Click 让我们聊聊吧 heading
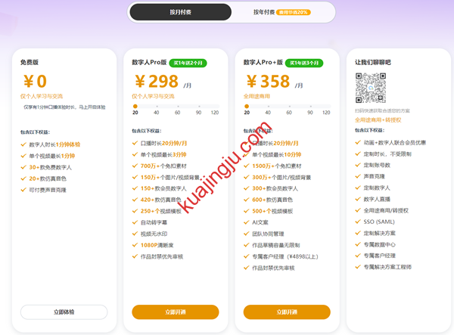 coord(373,62)
